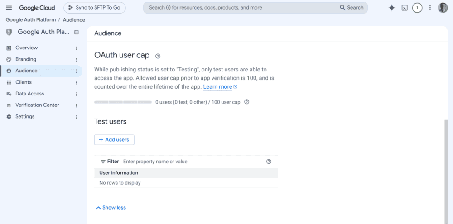Click the Test users heading
The height and width of the screenshot is (224, 453).
point(111,122)
